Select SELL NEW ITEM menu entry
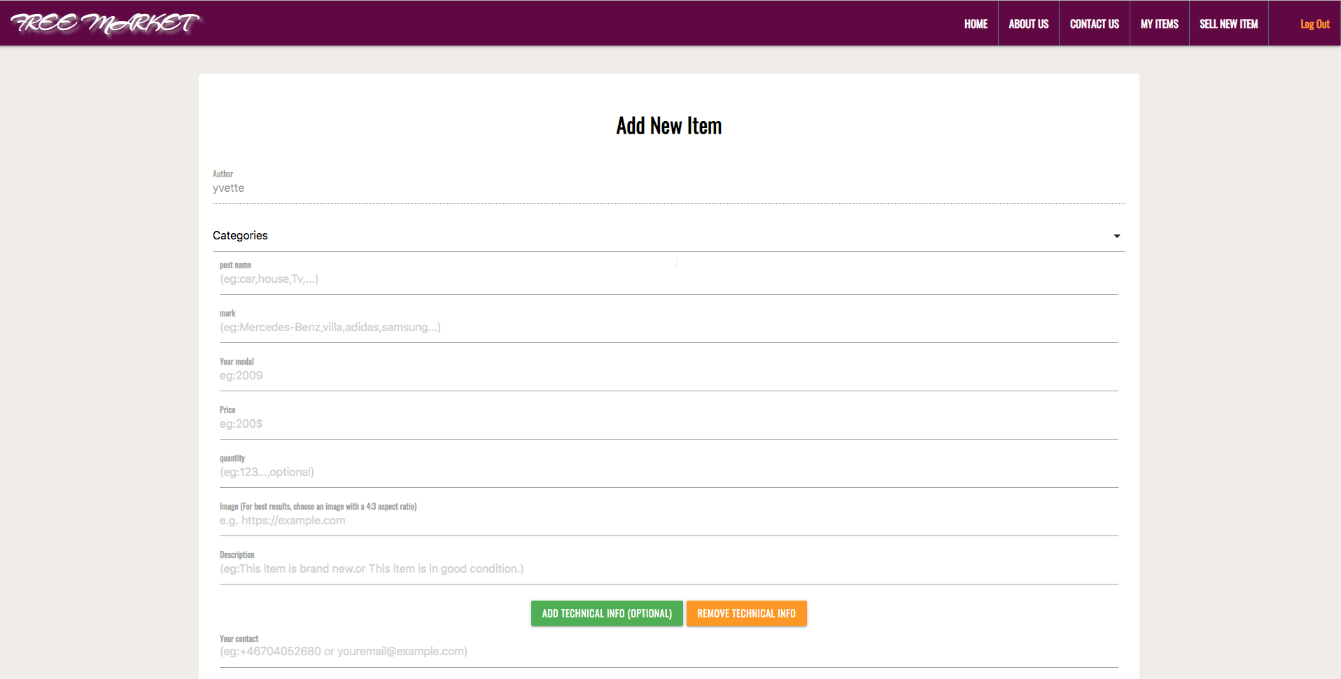1341x679 pixels. coord(1228,24)
